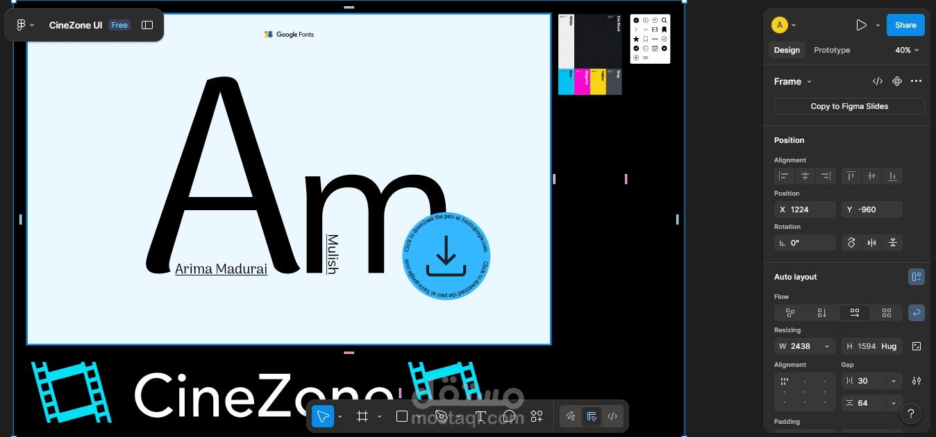The image size is (936, 437).
Task: Open the horizontal gap 30 dropdown
Action: click(894, 381)
